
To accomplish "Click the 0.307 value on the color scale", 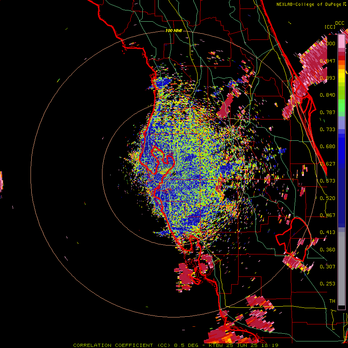I will (328, 267).
